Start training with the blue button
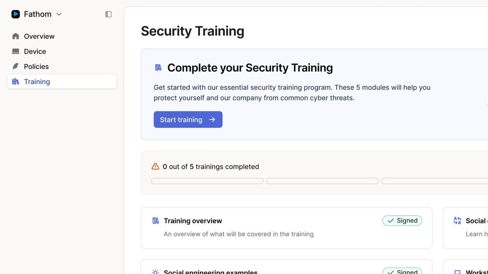This screenshot has width=488, height=274. coord(188,119)
